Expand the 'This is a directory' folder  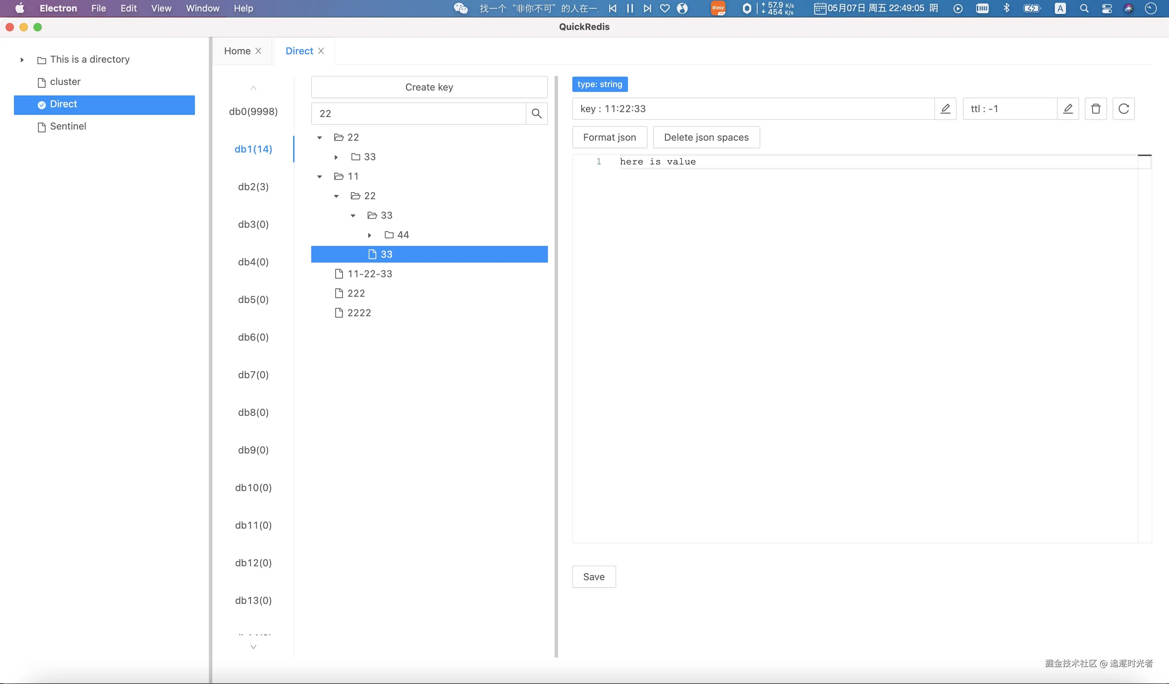pyautogui.click(x=22, y=60)
